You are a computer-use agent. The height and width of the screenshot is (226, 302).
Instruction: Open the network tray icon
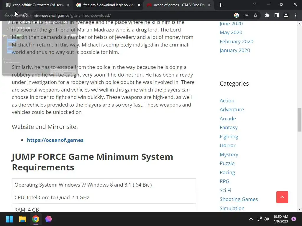259,219
